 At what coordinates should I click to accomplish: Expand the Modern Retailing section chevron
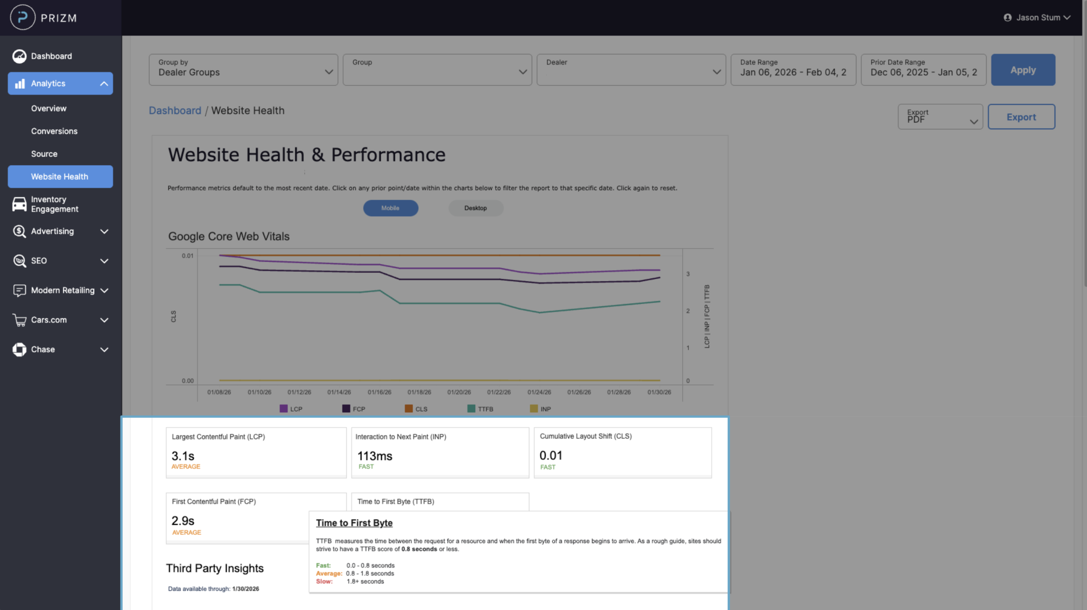point(104,291)
